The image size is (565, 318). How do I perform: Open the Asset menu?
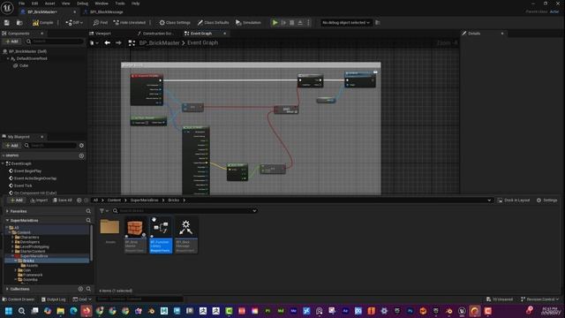pos(49,4)
